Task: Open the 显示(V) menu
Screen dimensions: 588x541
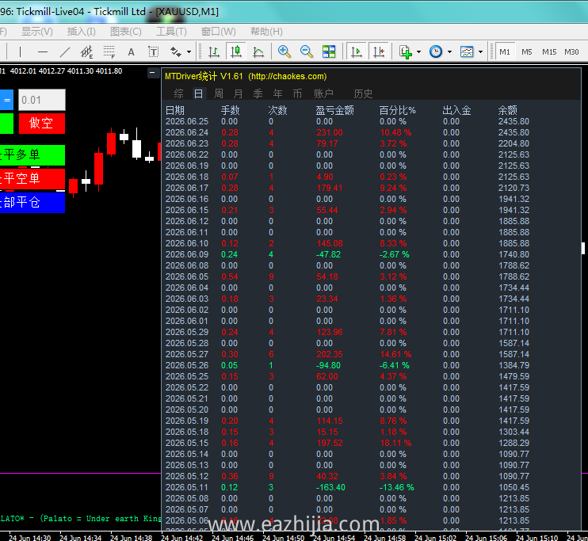Action: click(x=37, y=32)
